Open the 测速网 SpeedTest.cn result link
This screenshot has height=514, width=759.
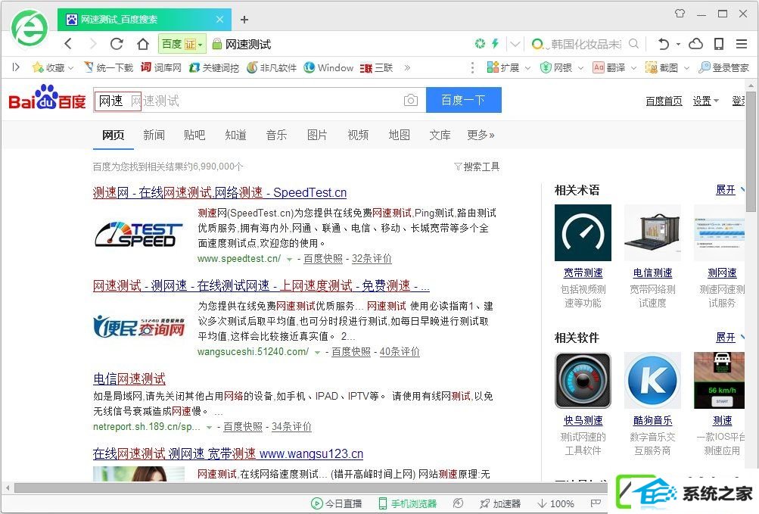pos(219,192)
